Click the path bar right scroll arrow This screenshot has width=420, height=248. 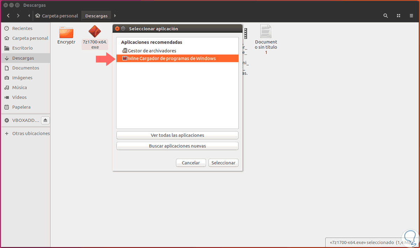pos(115,16)
